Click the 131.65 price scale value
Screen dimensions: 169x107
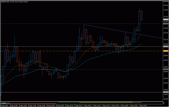click(x=166, y=17)
